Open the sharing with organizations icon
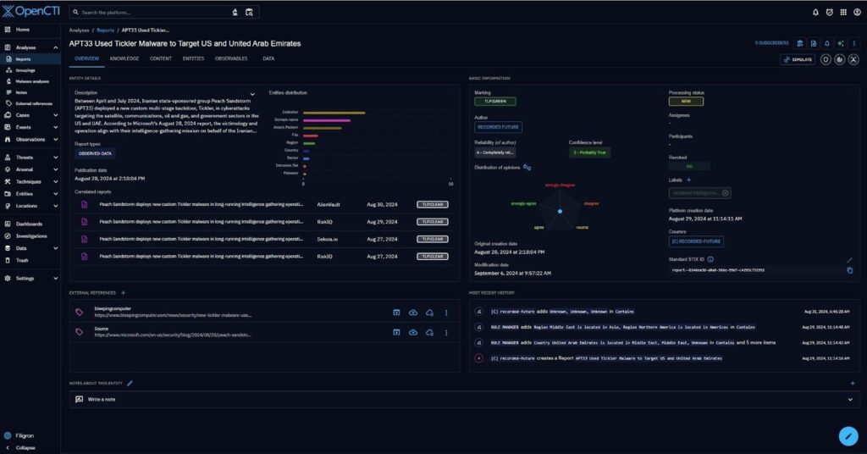This screenshot has width=867, height=454. [x=799, y=43]
